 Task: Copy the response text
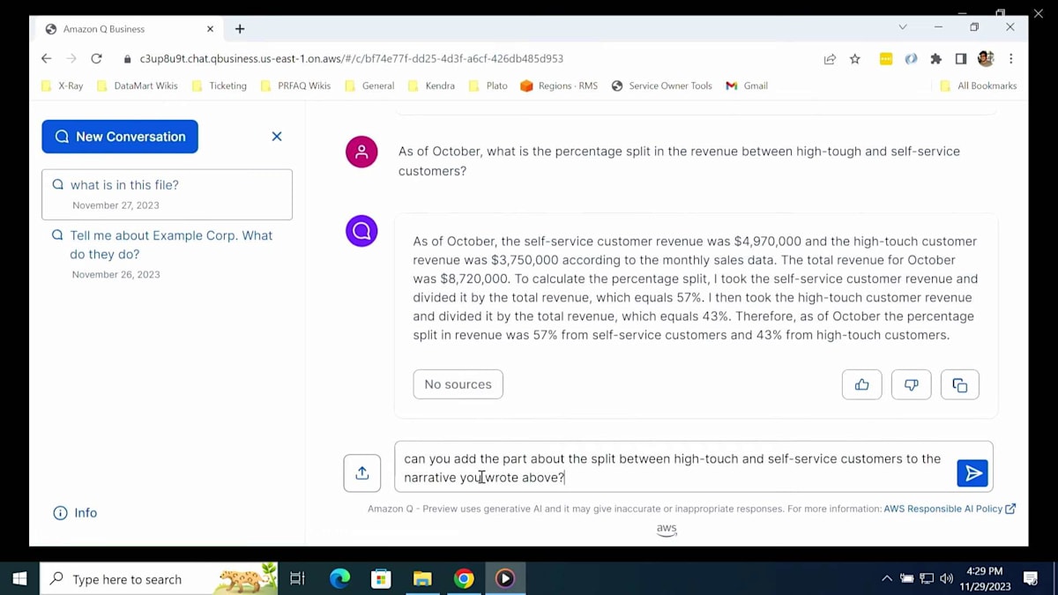(x=959, y=384)
